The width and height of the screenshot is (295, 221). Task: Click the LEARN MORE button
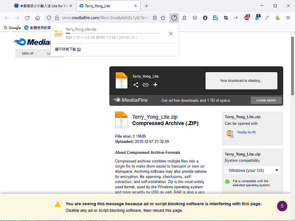266,101
